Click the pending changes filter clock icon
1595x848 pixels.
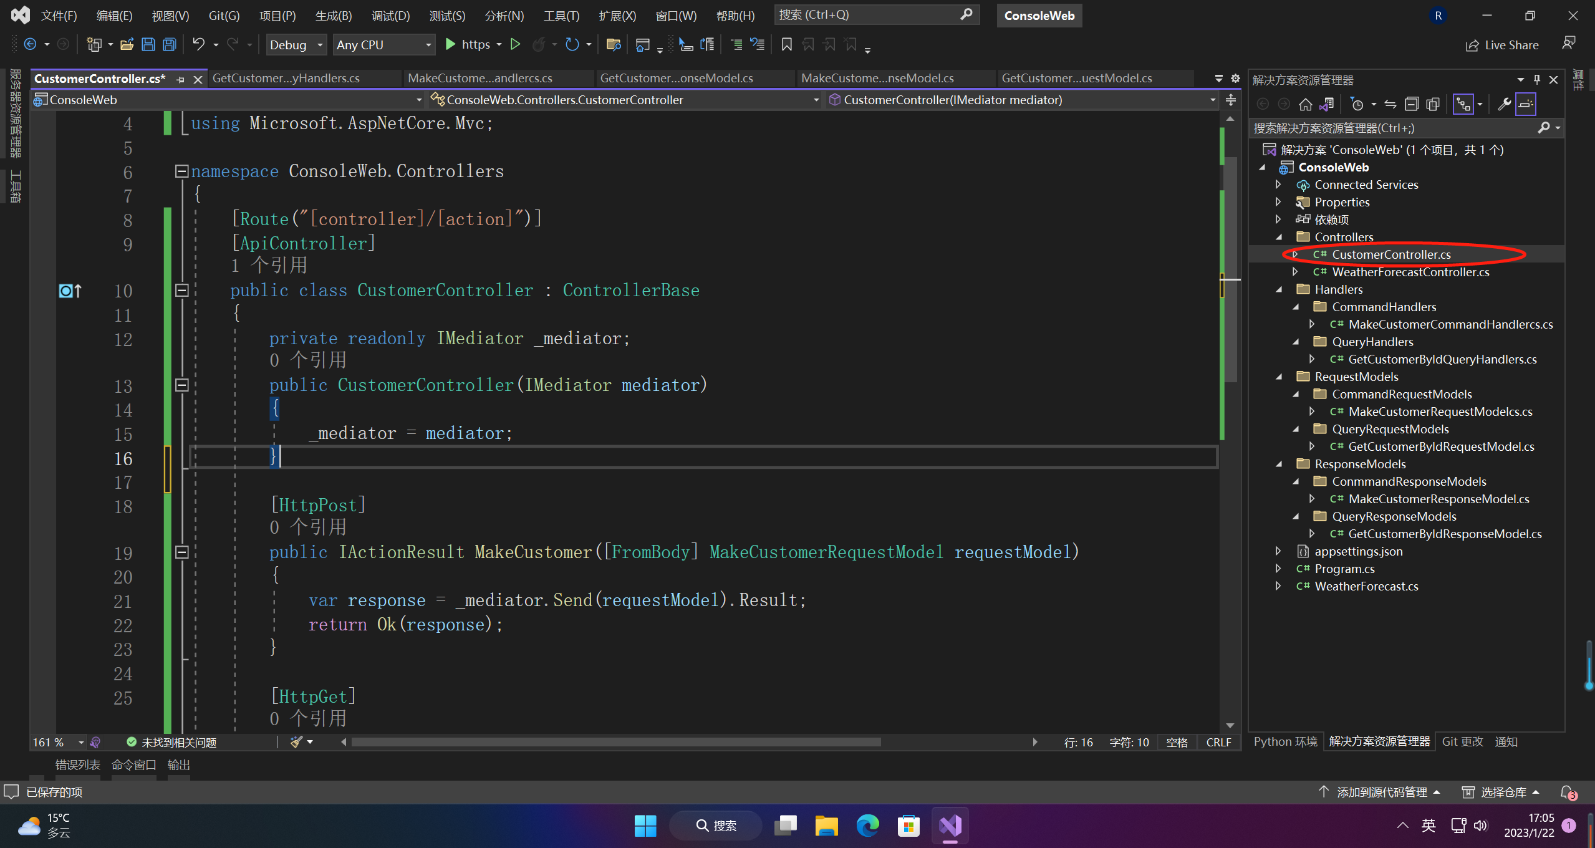tap(1357, 104)
